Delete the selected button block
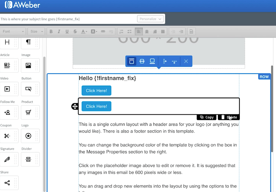This screenshot has width=276, height=192. [x=229, y=117]
